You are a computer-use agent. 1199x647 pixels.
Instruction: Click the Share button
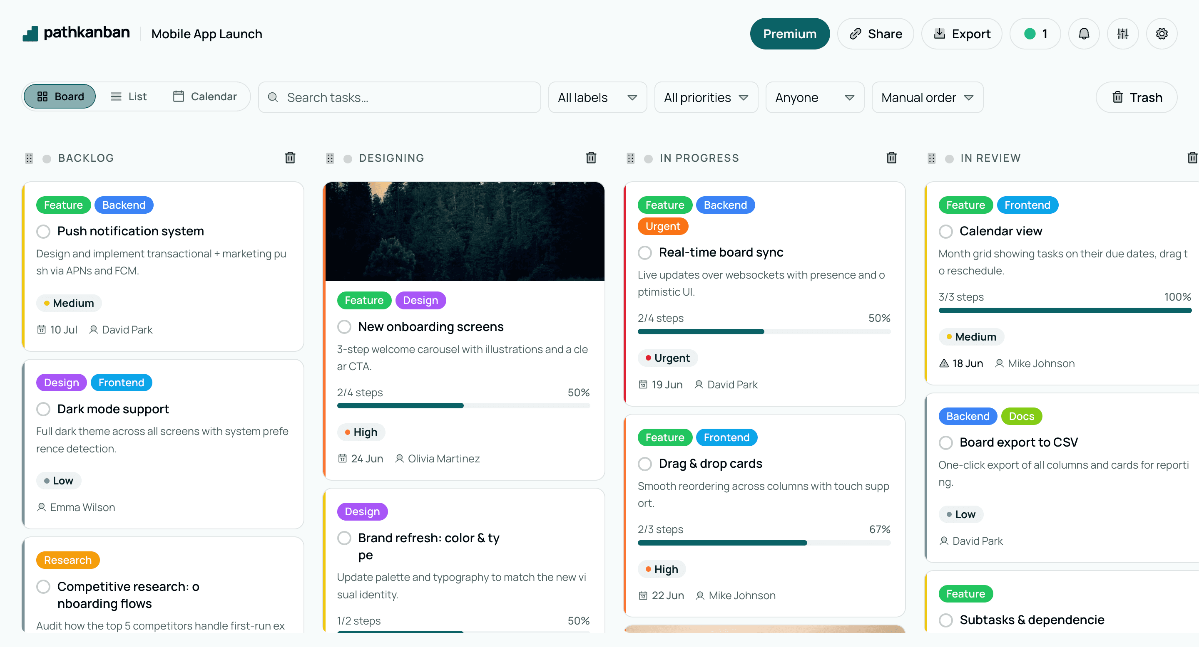coord(876,34)
